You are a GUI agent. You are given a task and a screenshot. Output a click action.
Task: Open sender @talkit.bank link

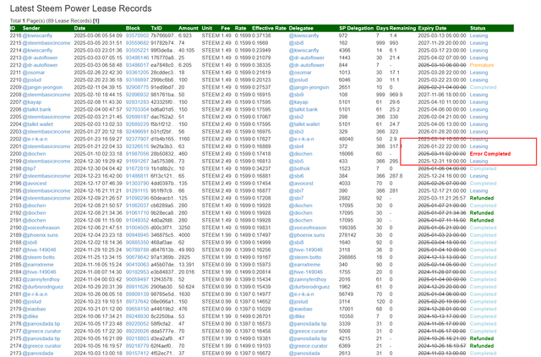(36, 109)
